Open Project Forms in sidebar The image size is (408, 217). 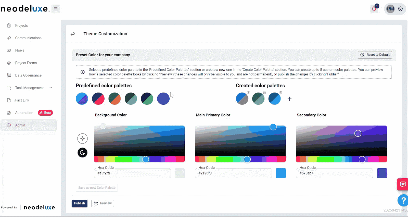26,63
